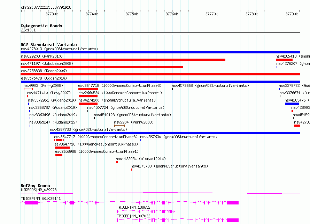Click nsv1122054 (Alsmadi2014) label
The image size is (310, 224).
[x=141, y=159]
